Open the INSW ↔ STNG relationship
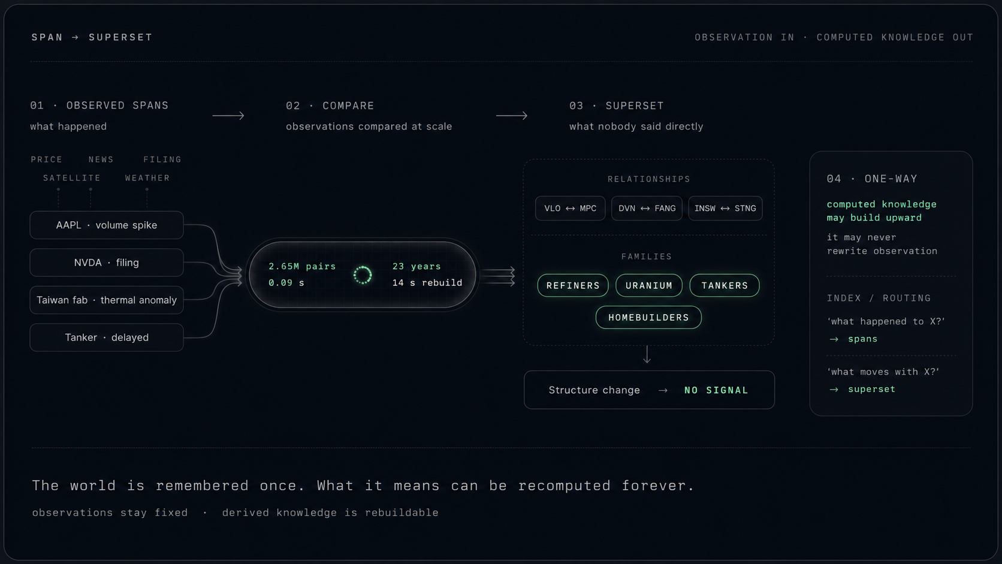This screenshot has width=1002, height=564. click(725, 208)
